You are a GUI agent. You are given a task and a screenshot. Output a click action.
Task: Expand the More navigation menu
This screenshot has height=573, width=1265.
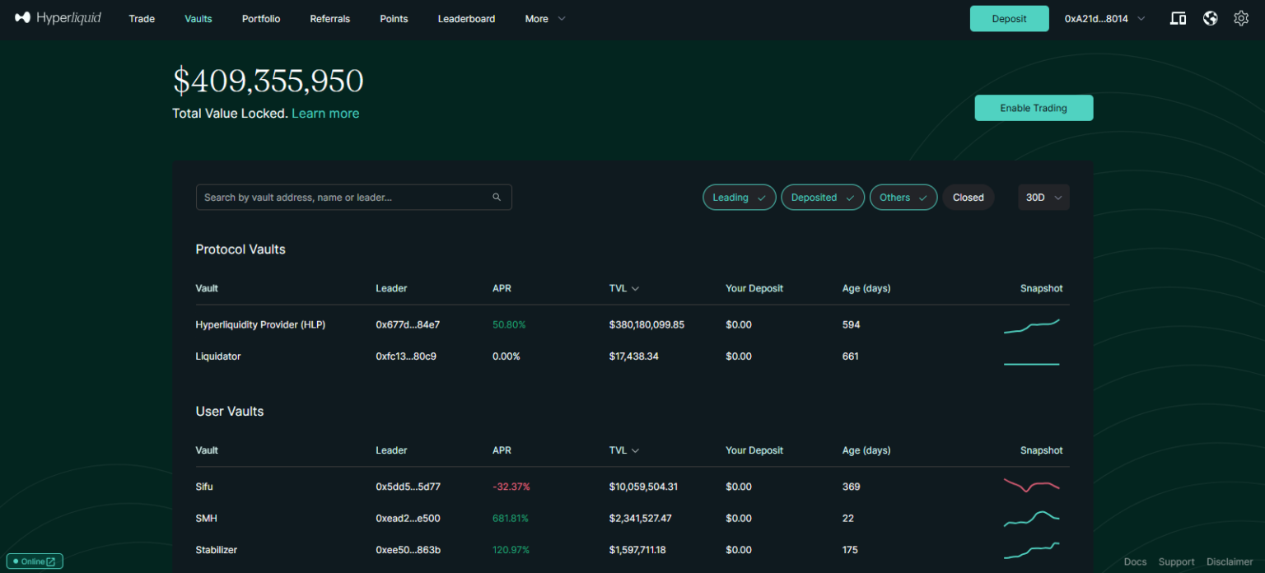545,19
